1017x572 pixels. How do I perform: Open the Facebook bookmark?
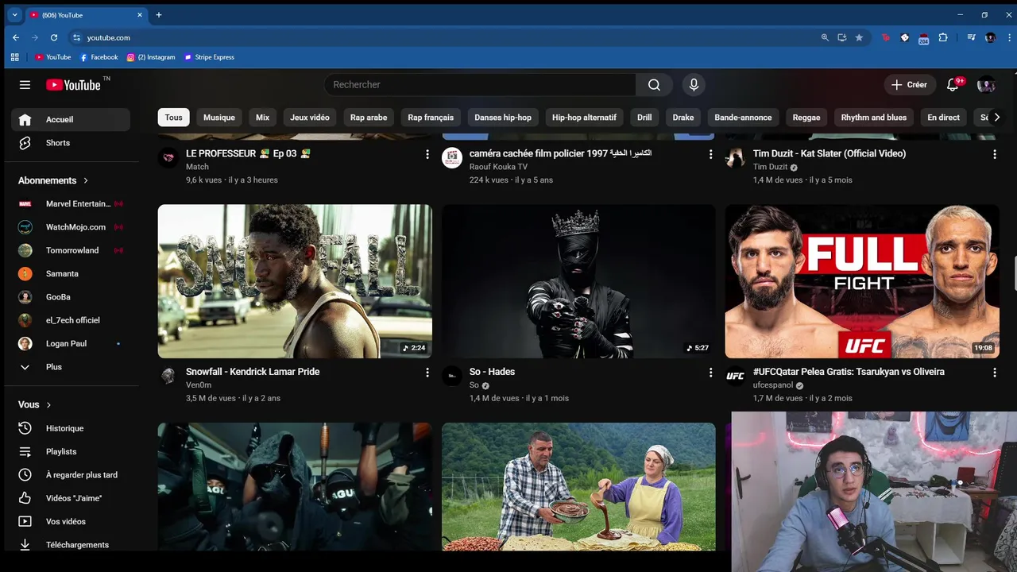tap(99, 57)
